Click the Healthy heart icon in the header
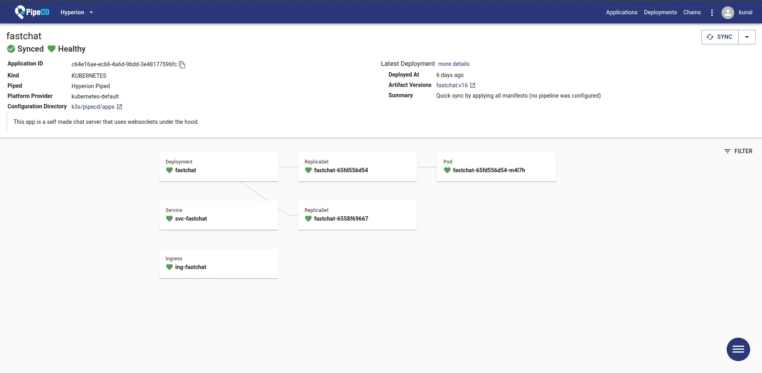Image resolution: width=762 pixels, height=373 pixels. [x=52, y=49]
